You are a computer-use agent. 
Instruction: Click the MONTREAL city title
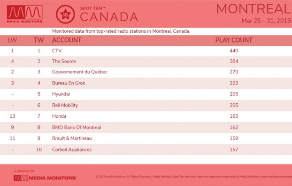click(254, 9)
